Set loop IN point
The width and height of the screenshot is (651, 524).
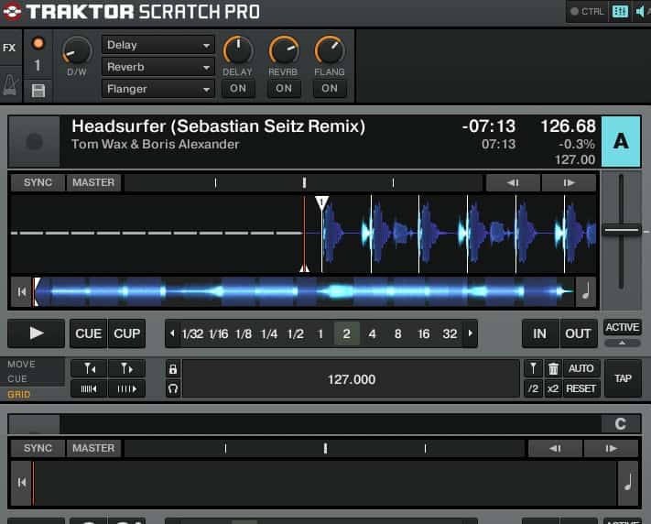point(539,333)
